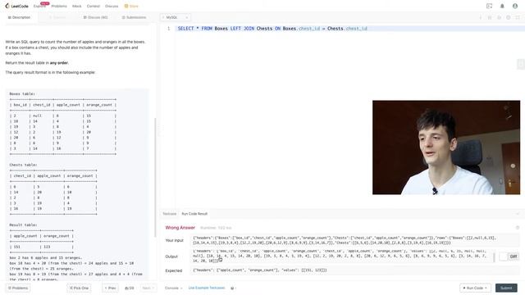The height and width of the screenshot is (295, 525).
Task: Click the description panel scrollbar
Action: pyautogui.click(x=155, y=177)
